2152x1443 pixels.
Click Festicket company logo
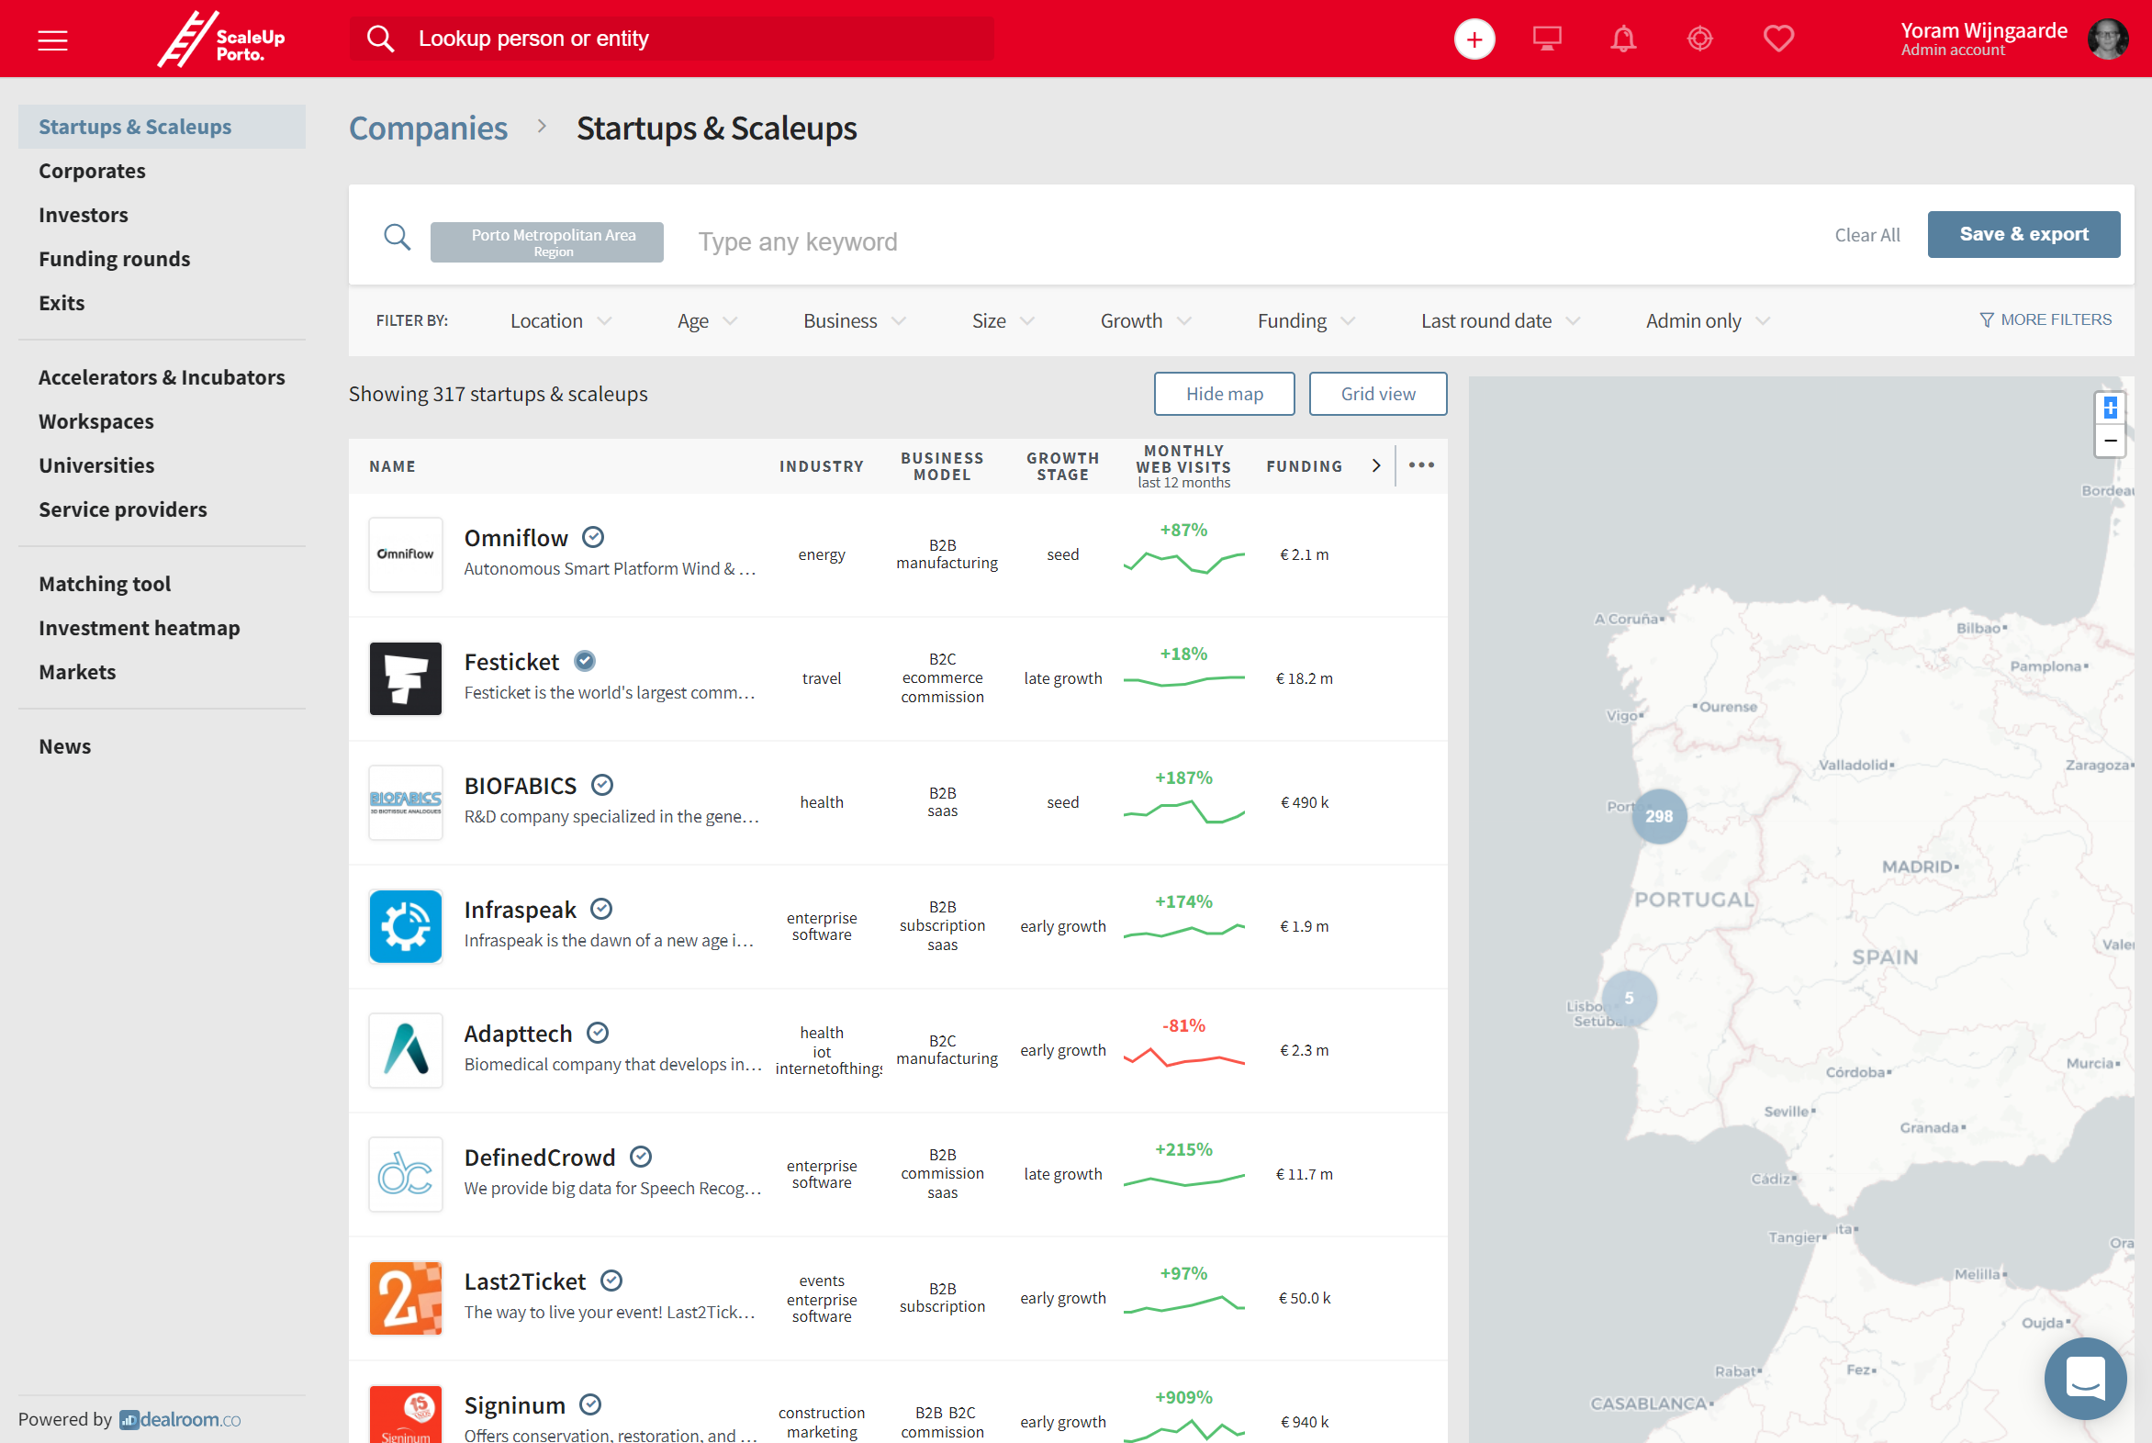[x=405, y=678]
